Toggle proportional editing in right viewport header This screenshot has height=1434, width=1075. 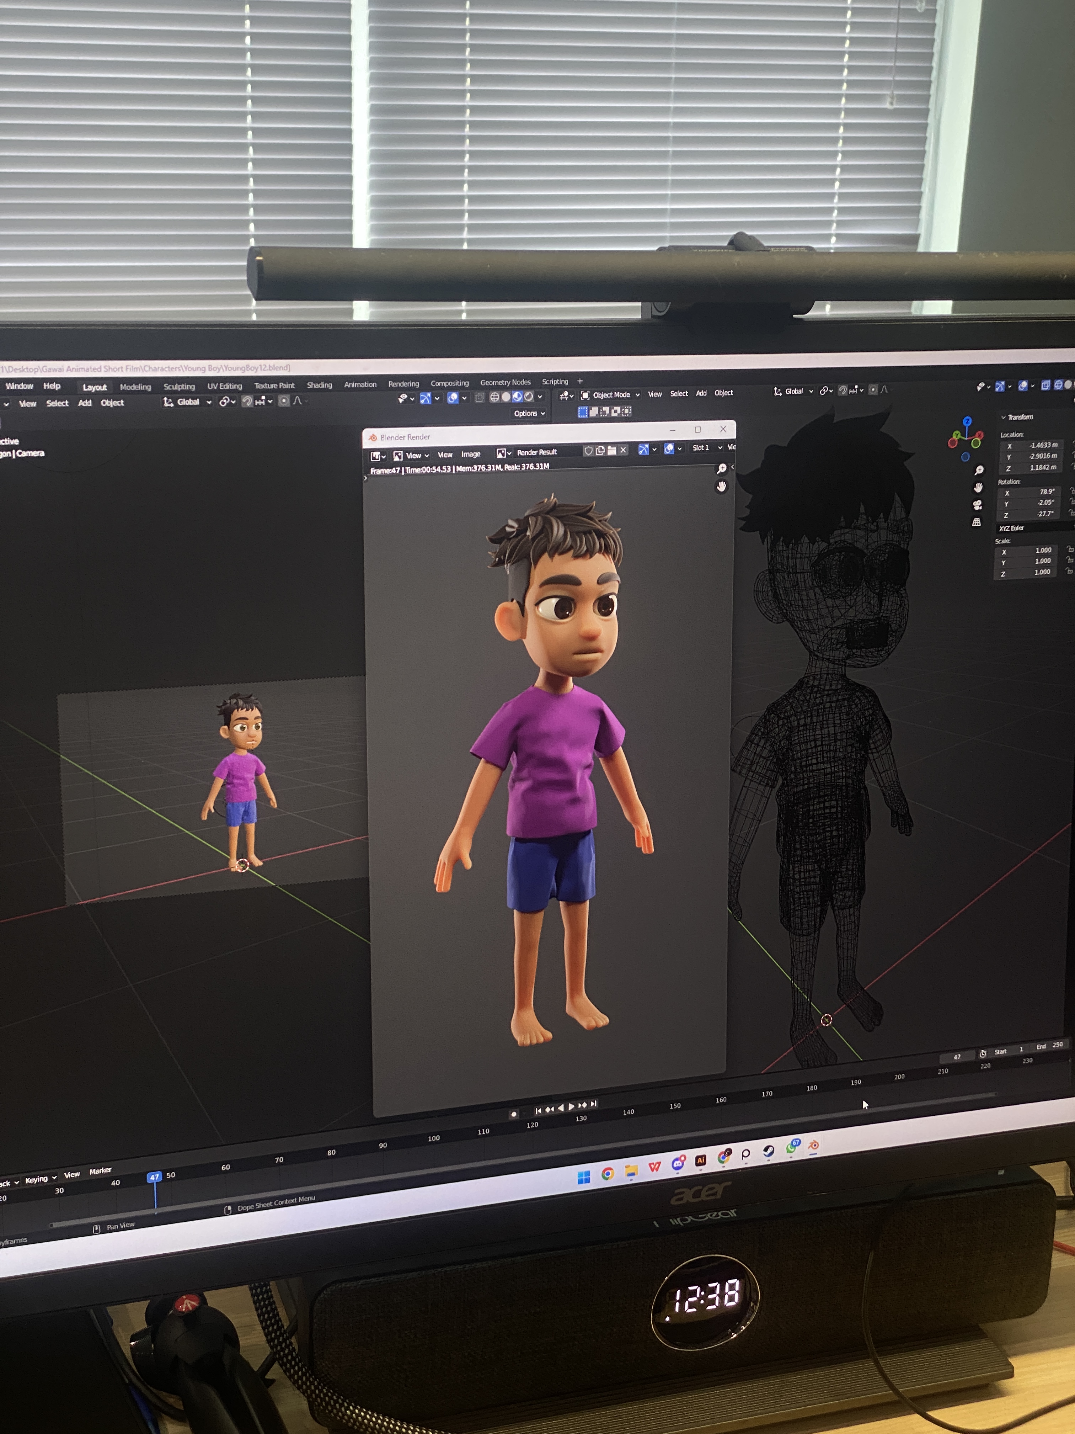pos(873,389)
